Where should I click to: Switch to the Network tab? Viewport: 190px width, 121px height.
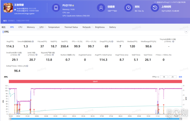point(86,27)
